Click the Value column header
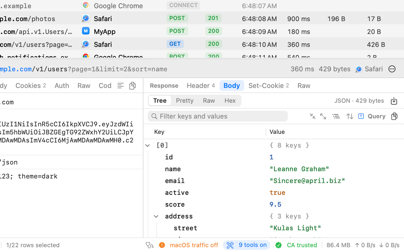404x252 pixels. pos(277,132)
